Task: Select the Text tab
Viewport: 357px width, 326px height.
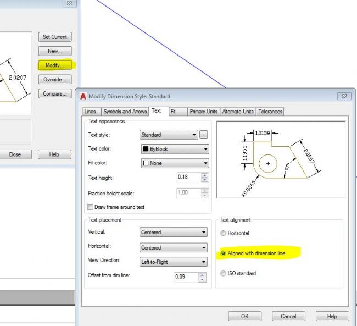Action: pyautogui.click(x=159, y=111)
